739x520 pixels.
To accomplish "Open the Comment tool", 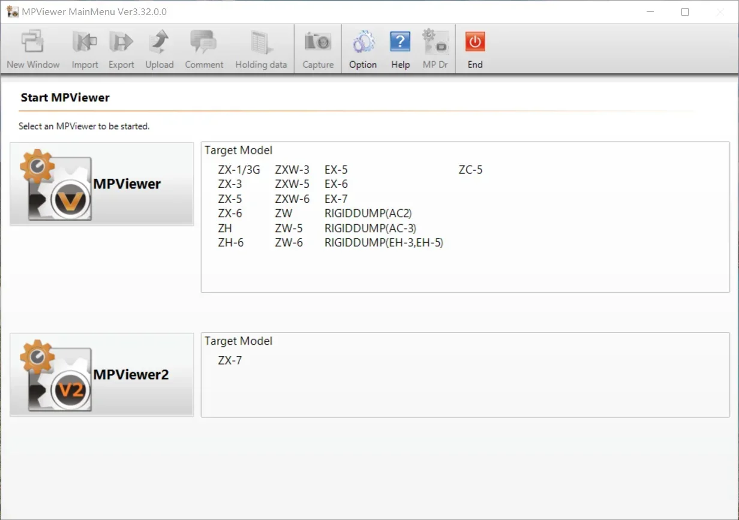I will tap(203, 42).
